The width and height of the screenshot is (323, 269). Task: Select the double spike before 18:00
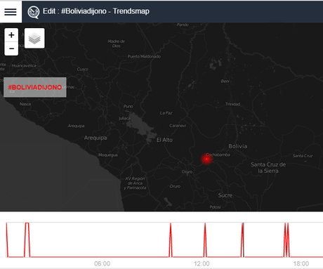[286, 240]
